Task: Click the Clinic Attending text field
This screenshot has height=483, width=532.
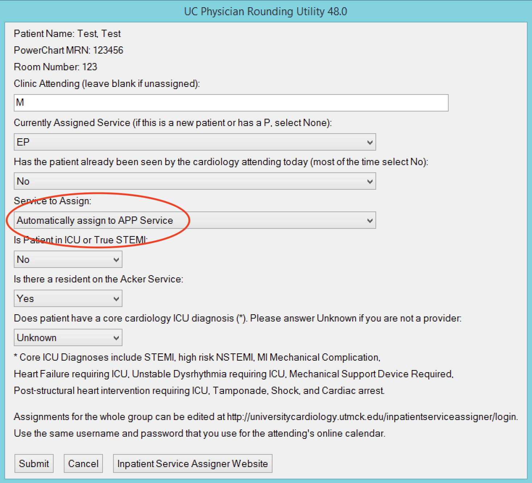Action: click(x=231, y=103)
